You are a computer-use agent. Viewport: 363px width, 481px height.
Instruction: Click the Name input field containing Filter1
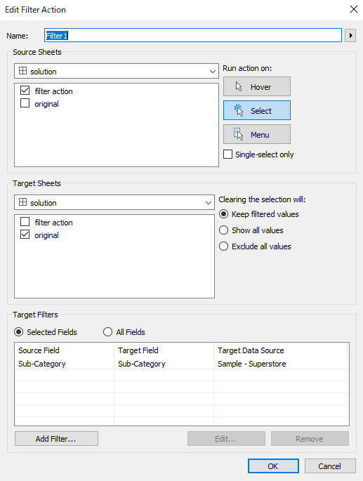point(193,36)
